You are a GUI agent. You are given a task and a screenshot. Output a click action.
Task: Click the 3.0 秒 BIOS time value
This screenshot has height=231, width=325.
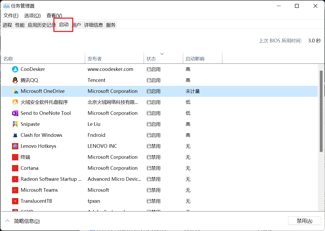pyautogui.click(x=314, y=41)
